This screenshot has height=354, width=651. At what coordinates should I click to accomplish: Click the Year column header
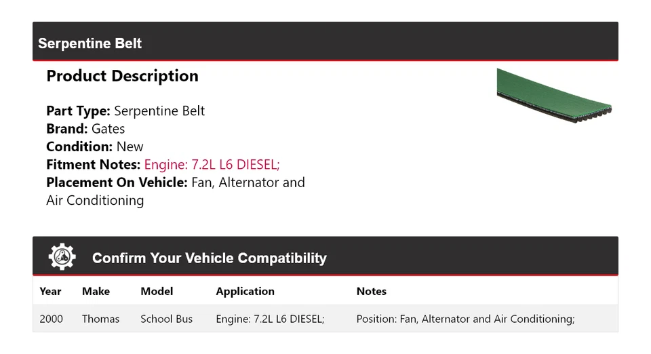[50, 291]
